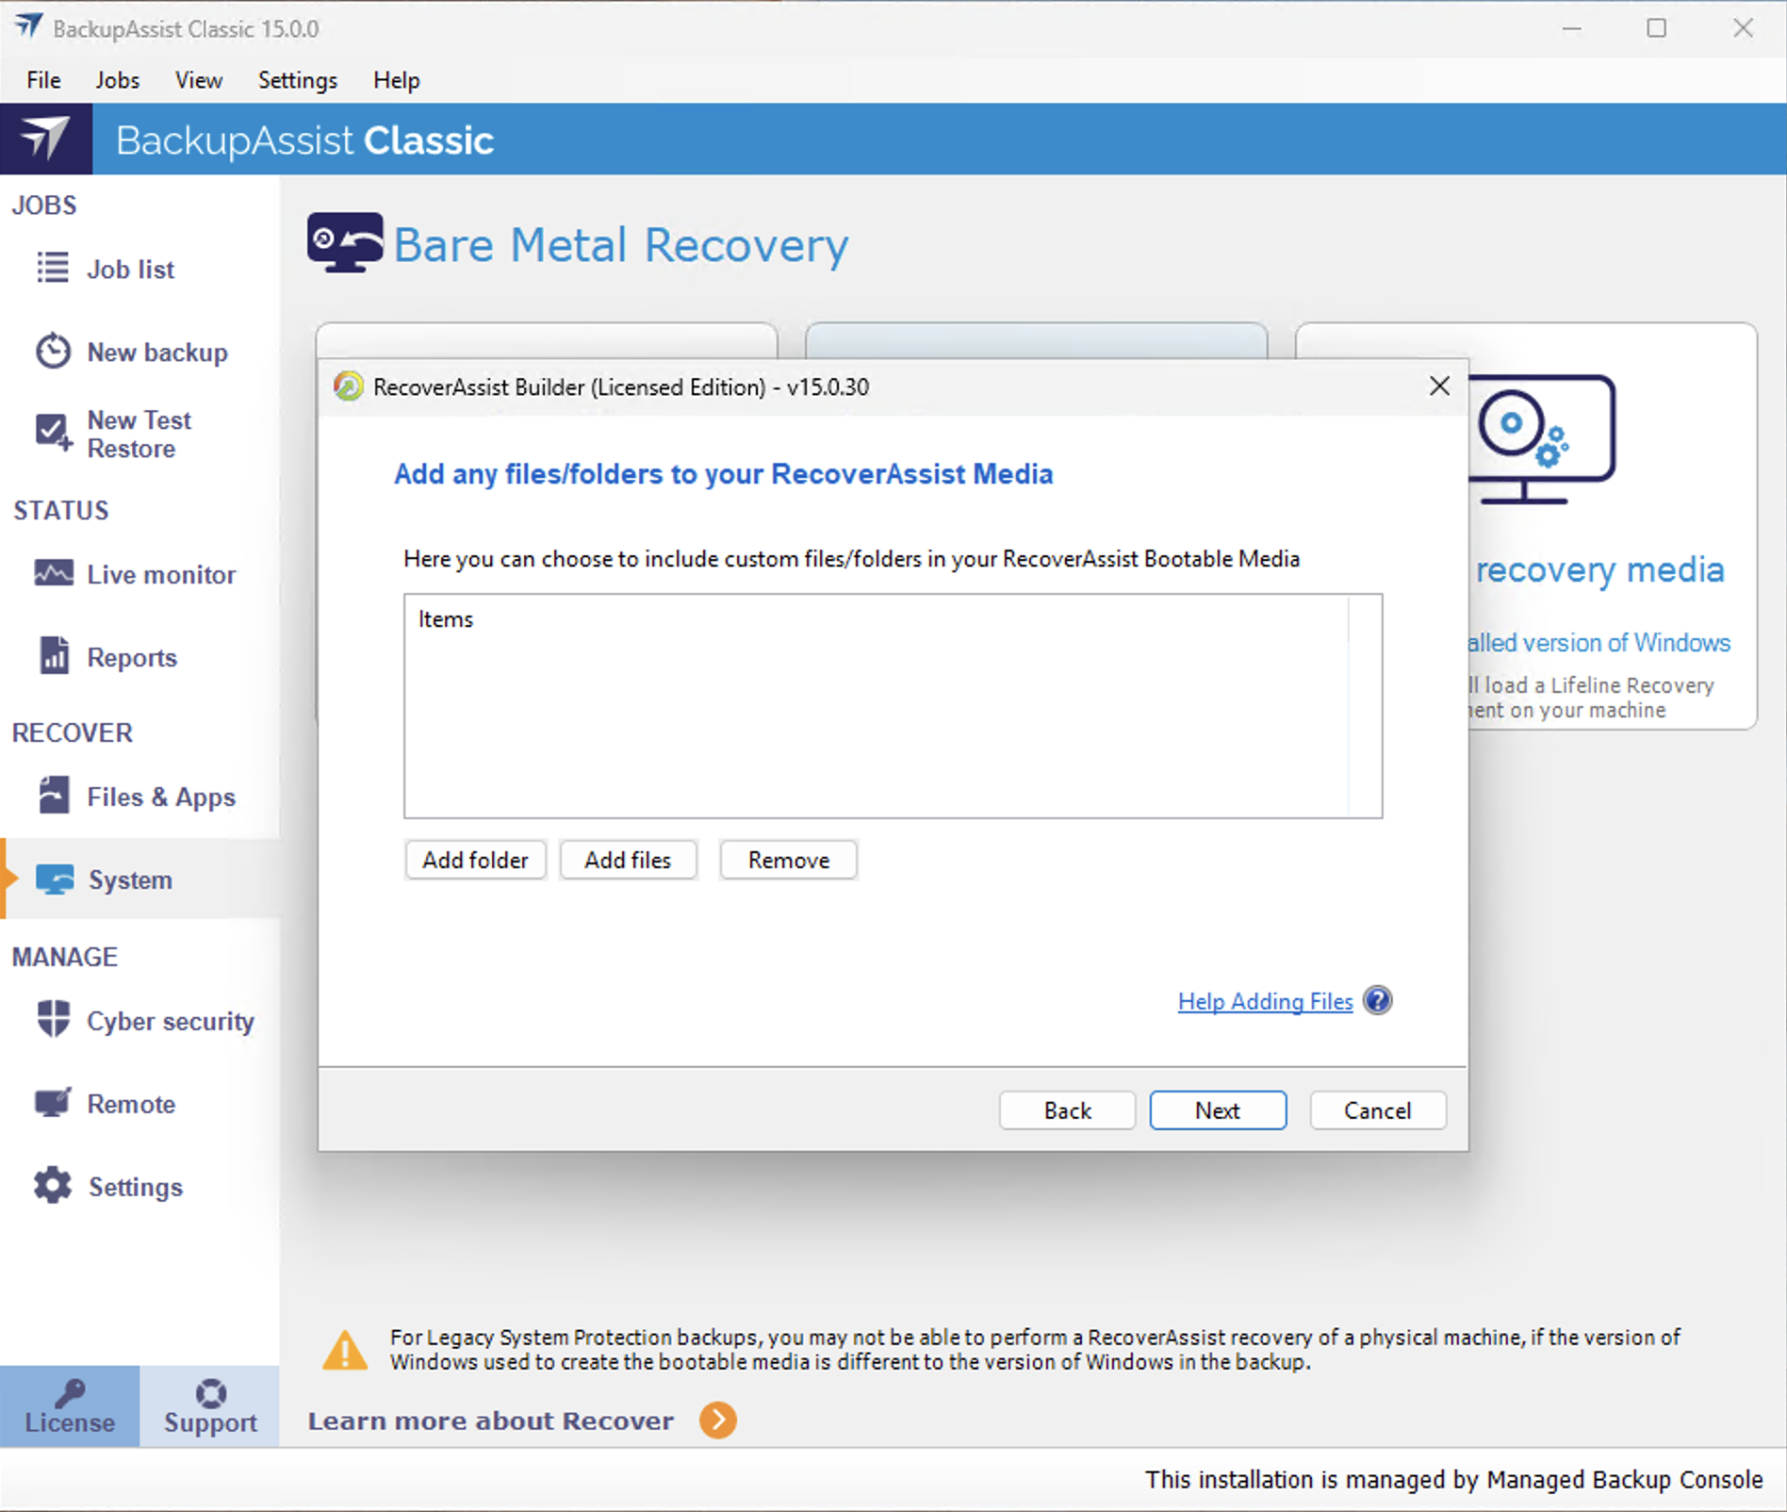This screenshot has height=1512, width=1787.
Task: Follow the Help Adding Files link
Action: [1265, 1001]
